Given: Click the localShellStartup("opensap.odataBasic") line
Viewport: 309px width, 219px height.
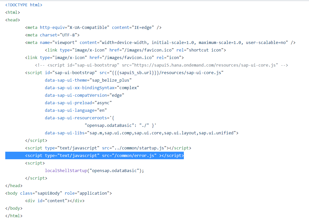Looking at the screenshot, I should click(x=95, y=171).
